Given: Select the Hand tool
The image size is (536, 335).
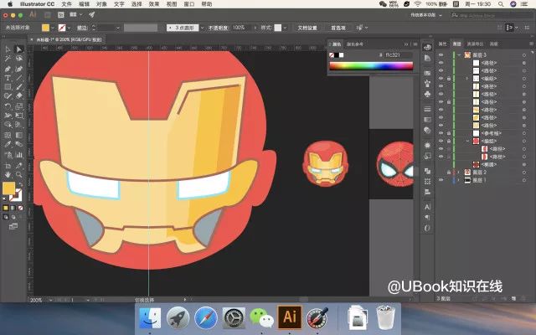Looking at the screenshot, I should click(8, 175).
